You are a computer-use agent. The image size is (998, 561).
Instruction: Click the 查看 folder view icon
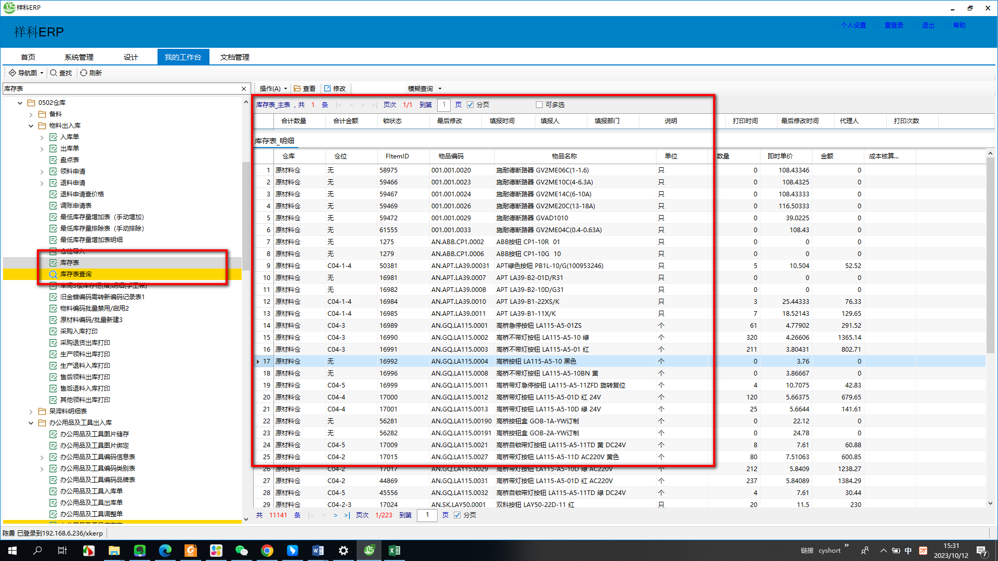pos(297,88)
